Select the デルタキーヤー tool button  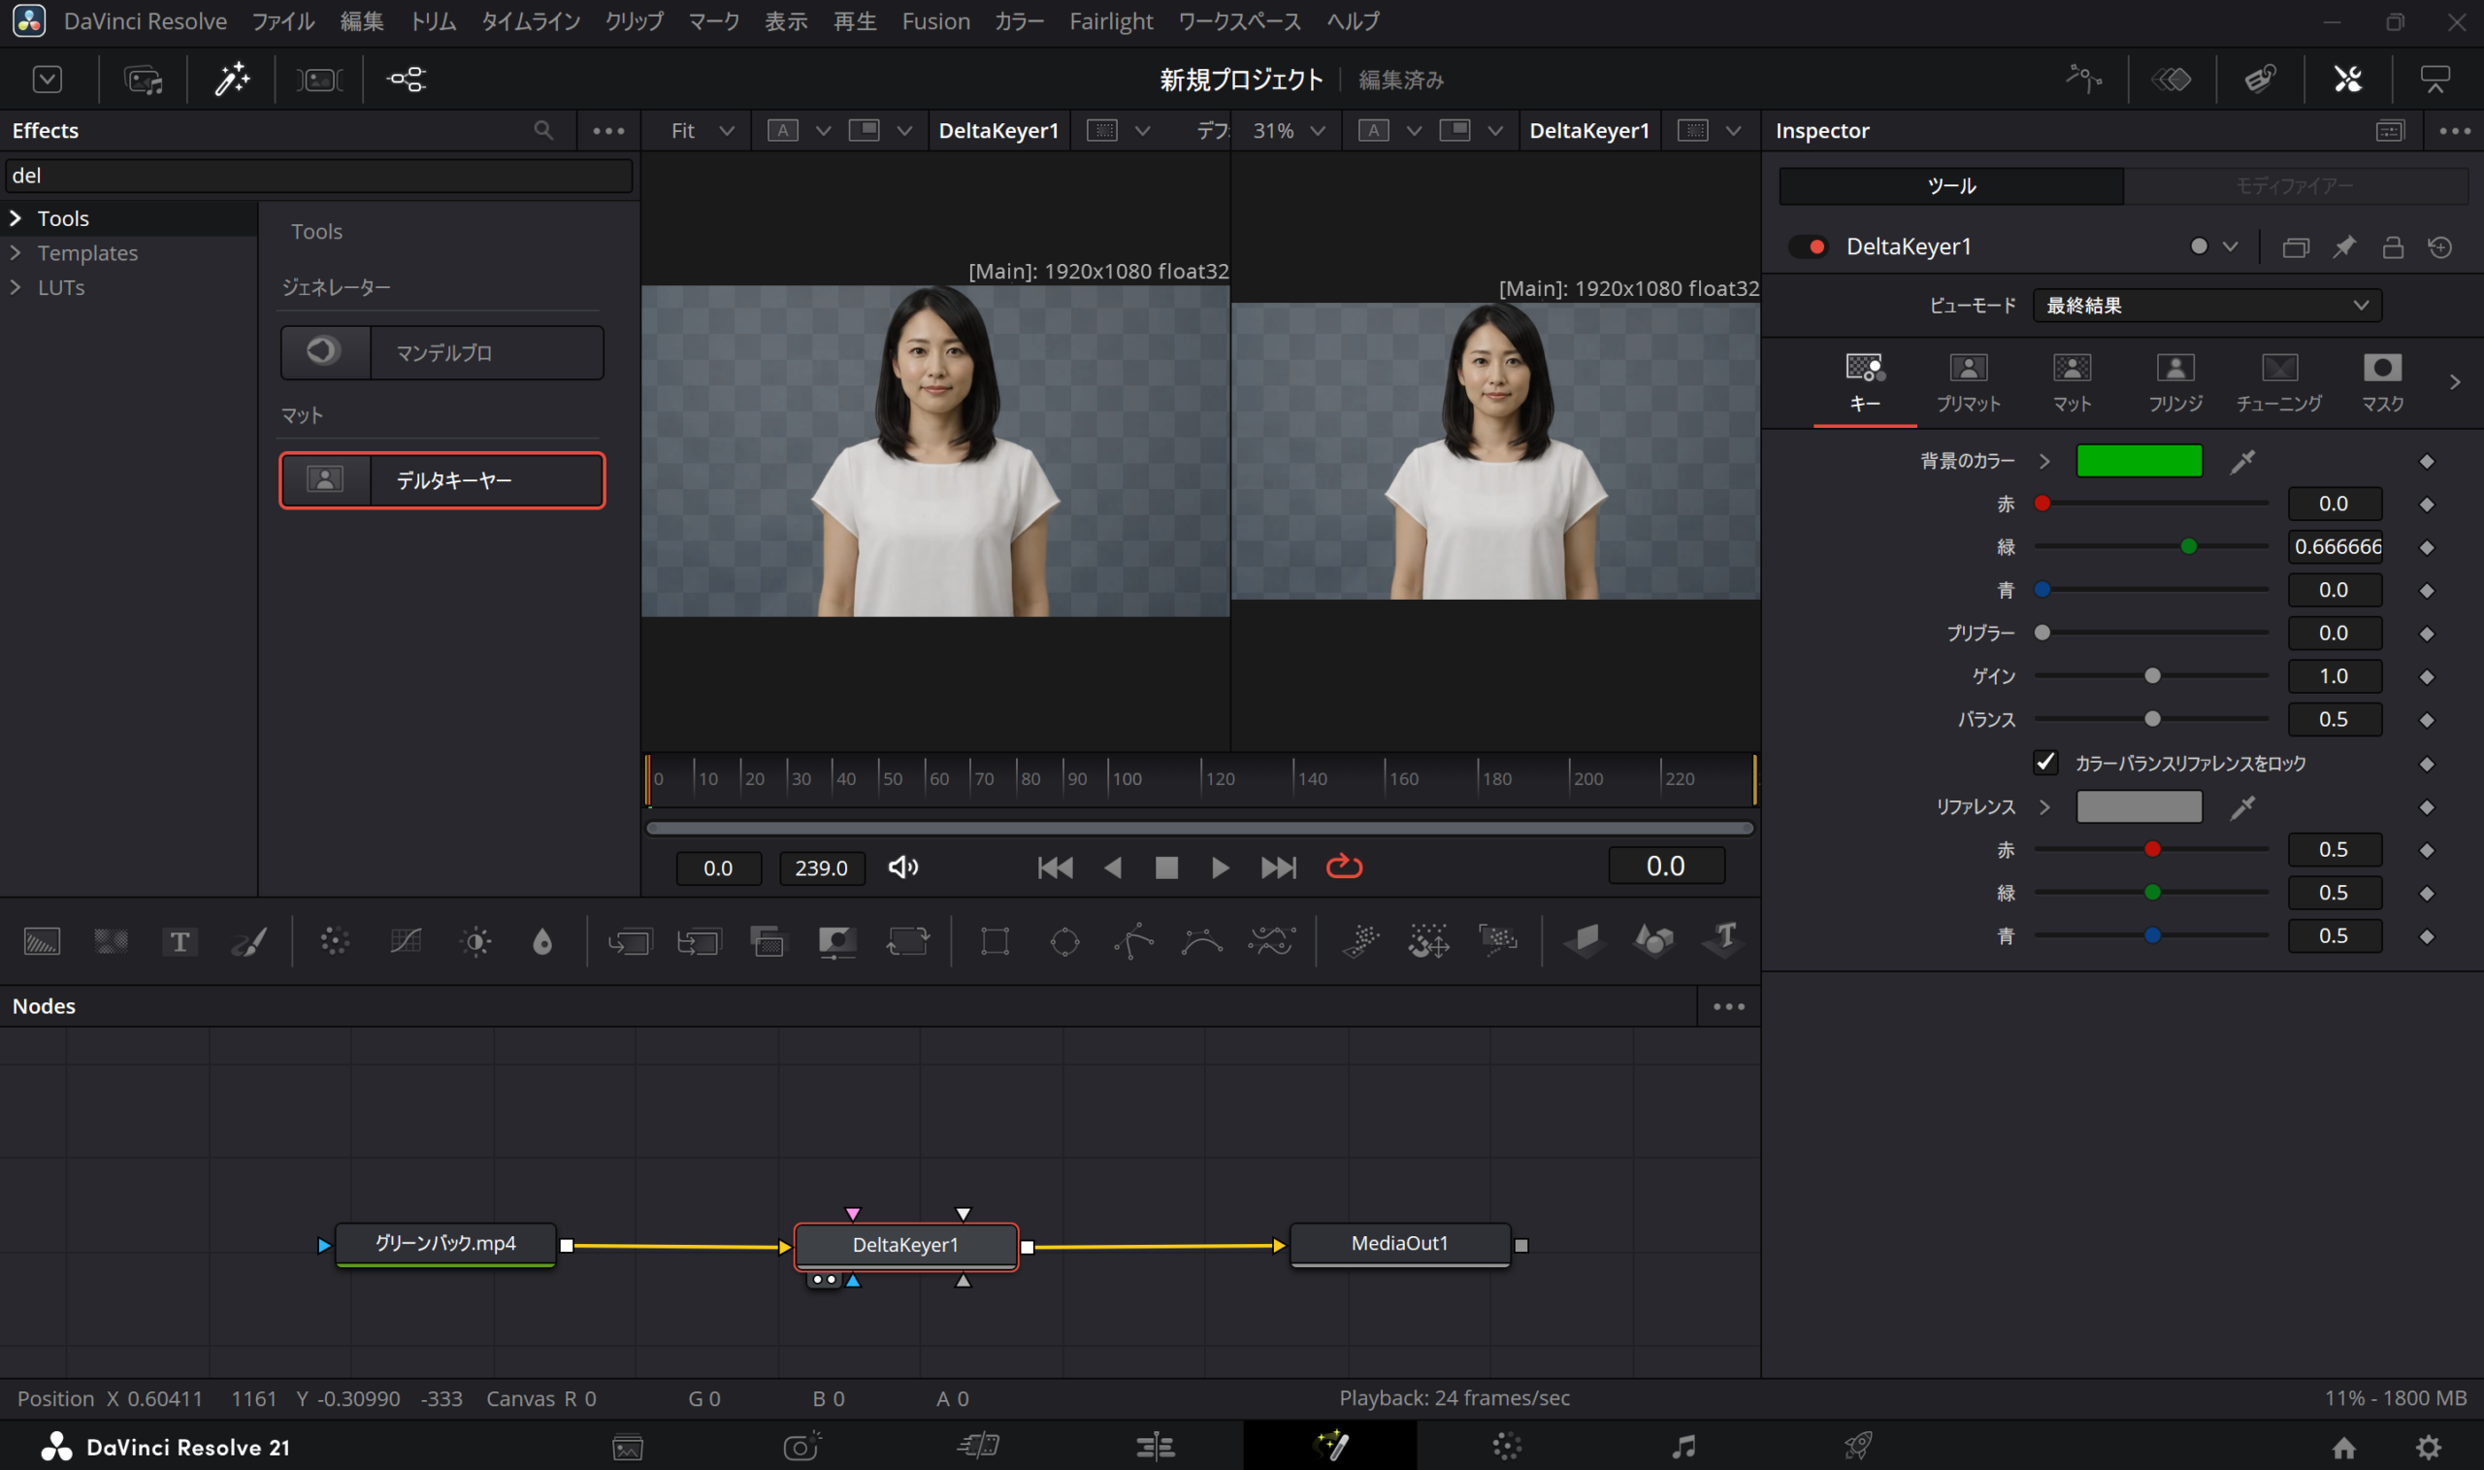point(441,480)
